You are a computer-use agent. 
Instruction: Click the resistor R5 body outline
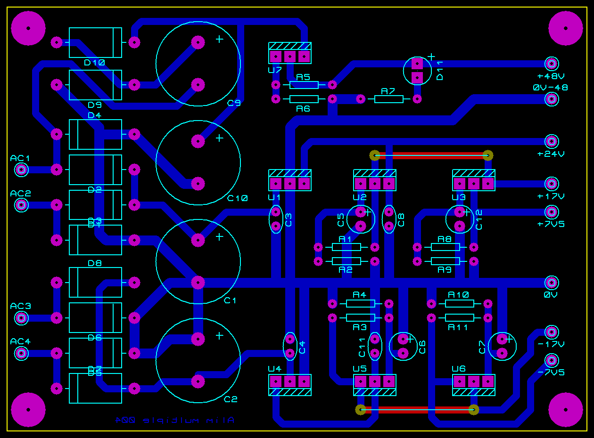pos(304,85)
